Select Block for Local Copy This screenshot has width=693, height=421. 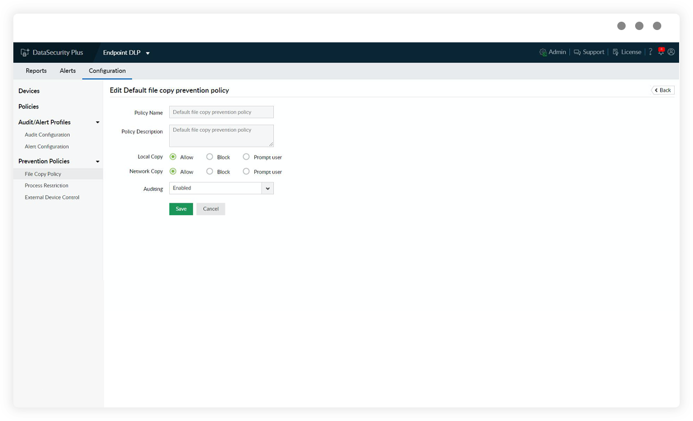tap(210, 157)
